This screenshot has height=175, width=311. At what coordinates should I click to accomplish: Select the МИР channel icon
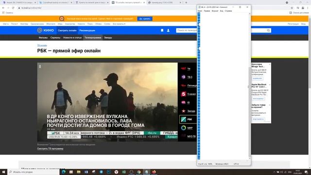184,128
